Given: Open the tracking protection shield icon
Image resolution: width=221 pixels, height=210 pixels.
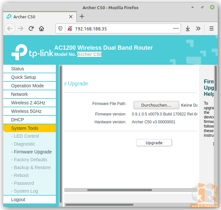Looking at the screenshot, I should 60,29.
